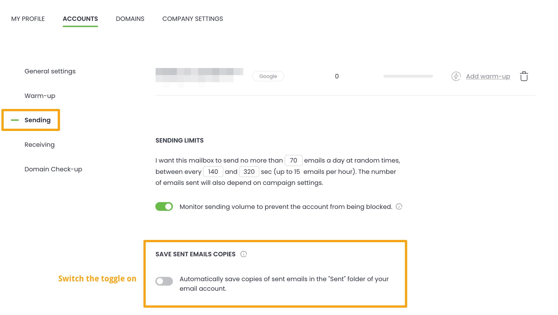This screenshot has height=315, width=558.
Task: Switch on save sent email copies toggle
Action: pos(164,281)
